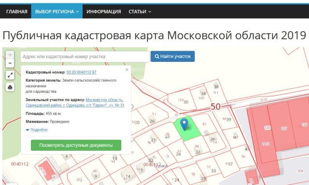The image size is (309, 185).
Task: Open the ГЛАВНАЯ menu item
Action: pos(17,12)
